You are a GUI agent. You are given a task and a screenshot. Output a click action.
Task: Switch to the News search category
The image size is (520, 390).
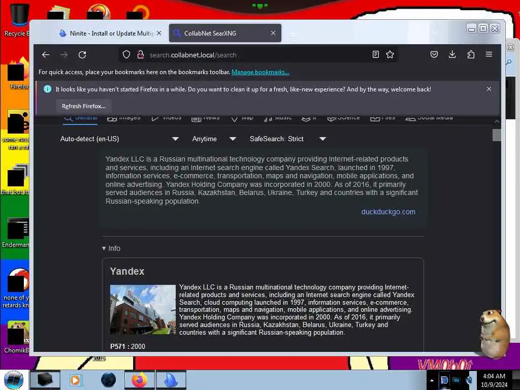(205, 118)
